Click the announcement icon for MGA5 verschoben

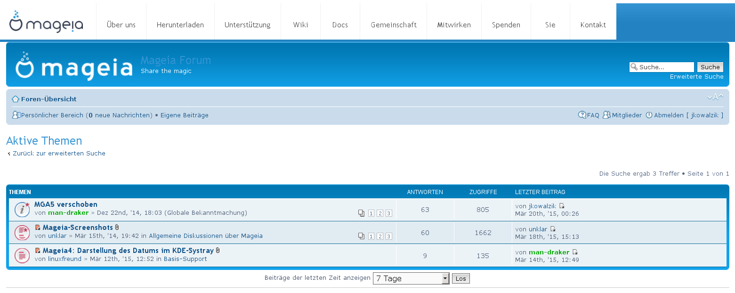(x=22, y=209)
